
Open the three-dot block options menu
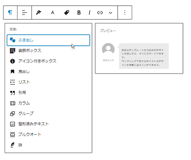(125, 13)
